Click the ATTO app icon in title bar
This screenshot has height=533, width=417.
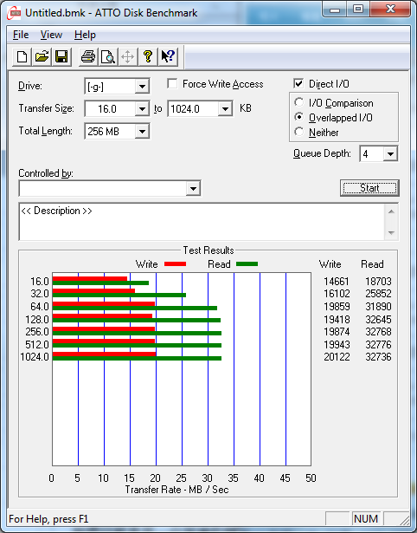(14, 13)
